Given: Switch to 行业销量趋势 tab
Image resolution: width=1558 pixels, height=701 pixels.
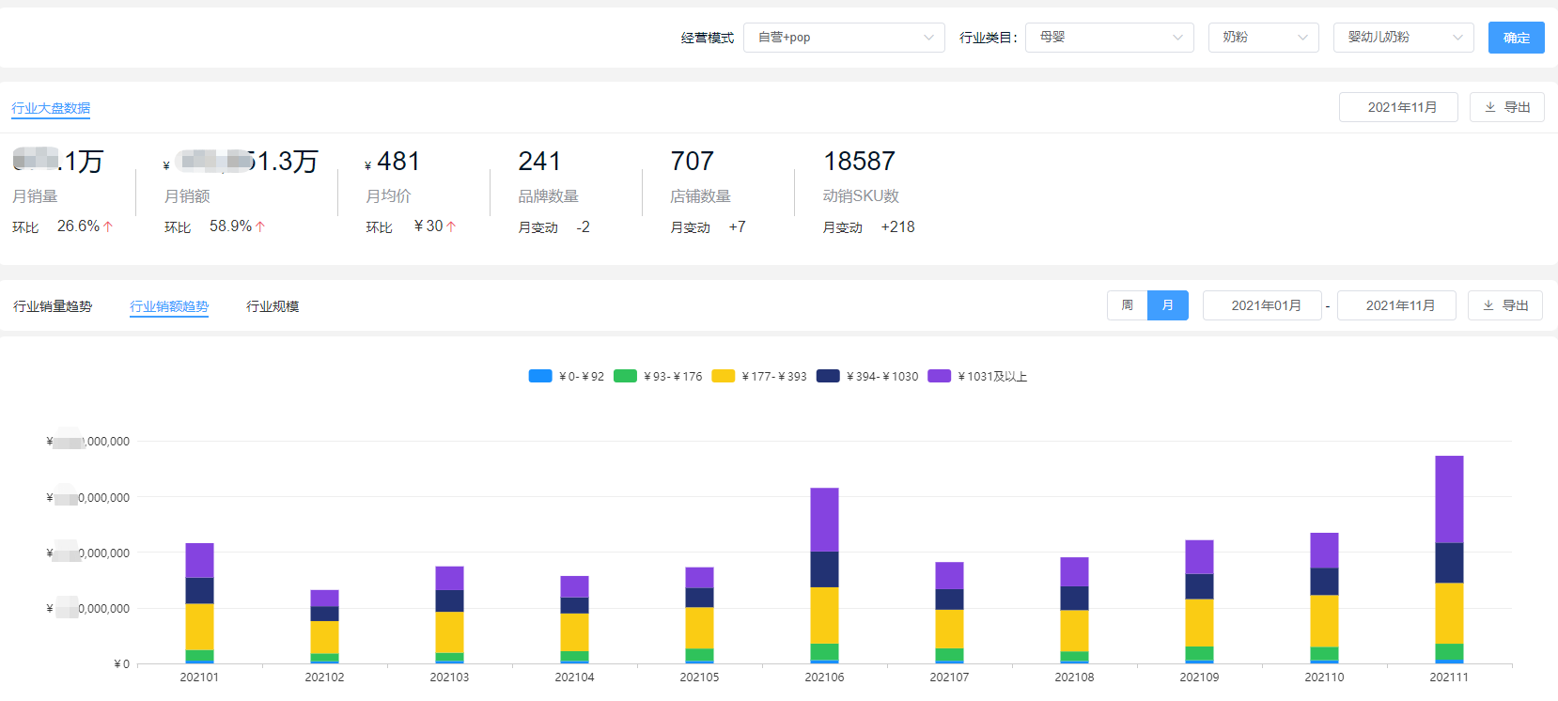Looking at the screenshot, I should (x=53, y=306).
